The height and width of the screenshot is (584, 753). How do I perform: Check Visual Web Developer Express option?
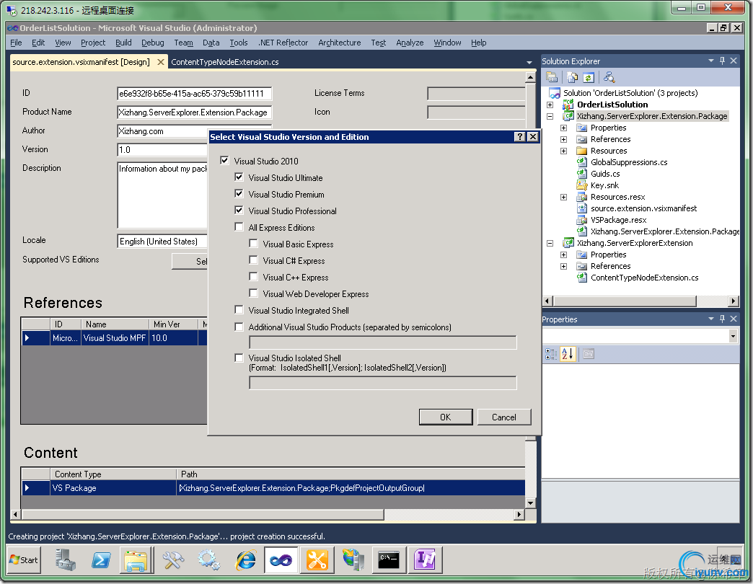pos(254,293)
